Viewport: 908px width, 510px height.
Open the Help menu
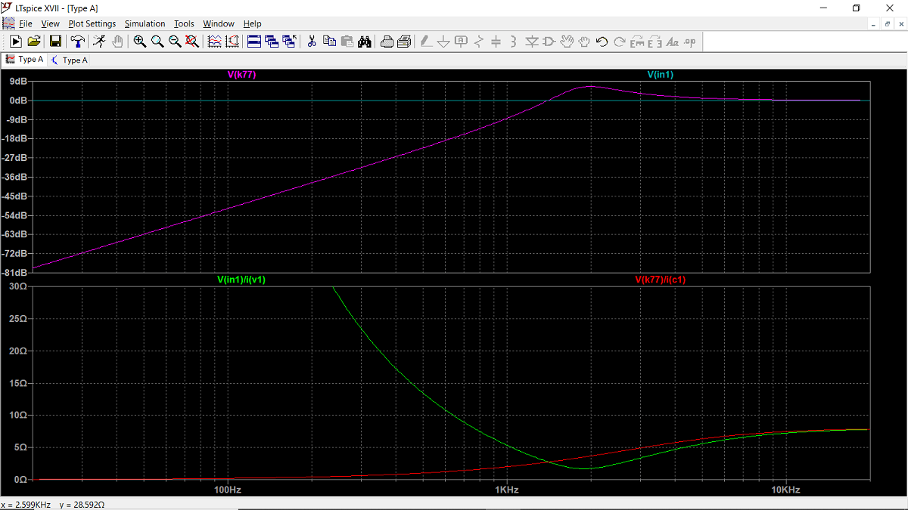click(252, 23)
